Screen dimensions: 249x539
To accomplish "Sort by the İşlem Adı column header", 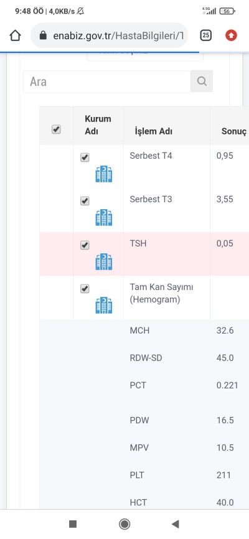I will pos(153,131).
